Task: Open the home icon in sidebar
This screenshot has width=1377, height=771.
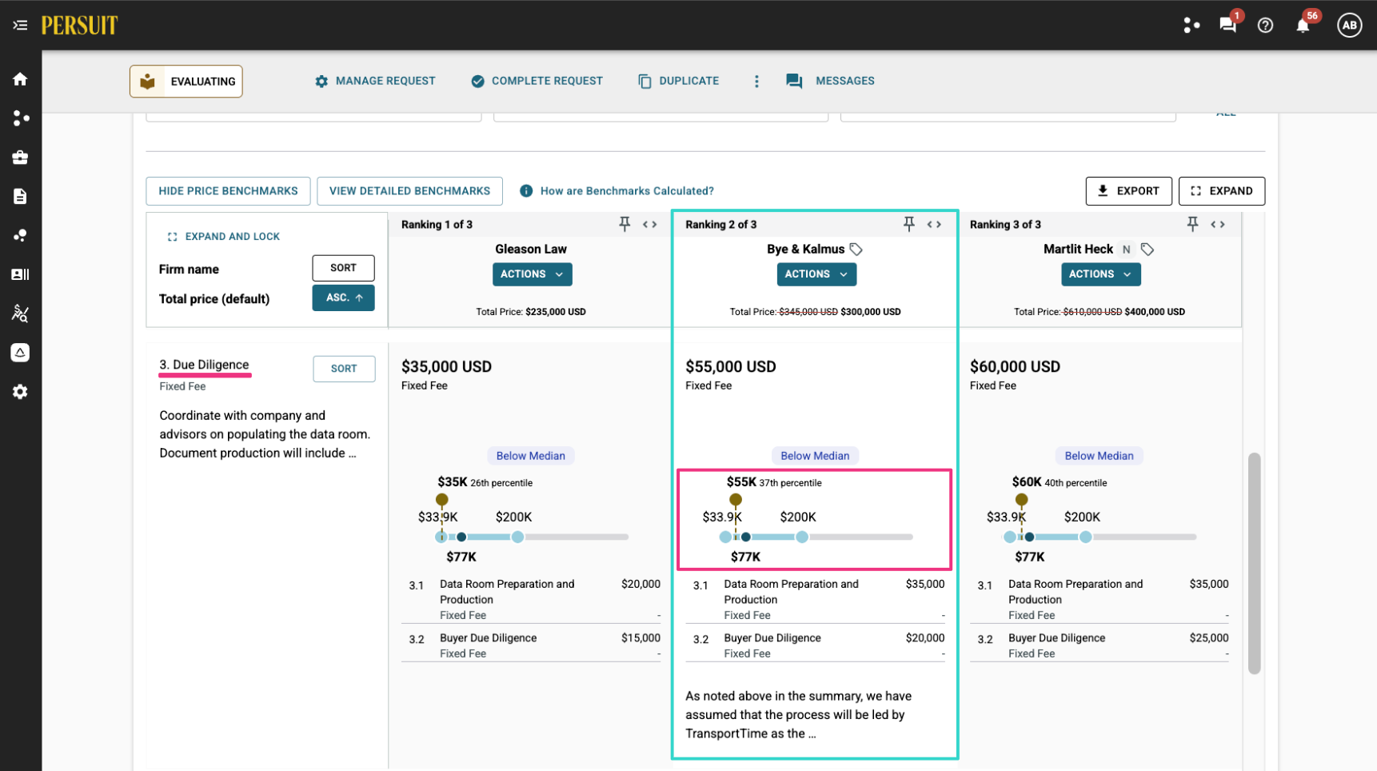Action: click(20, 79)
